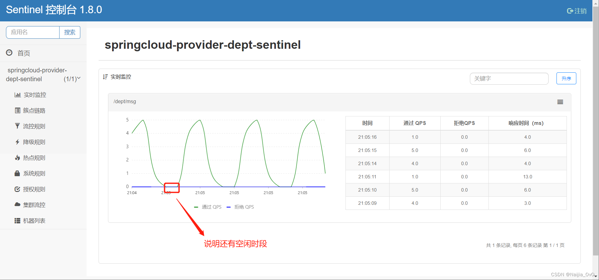
Task: Click the bar chart icon beside 实时监控
Action: [x=18, y=95]
